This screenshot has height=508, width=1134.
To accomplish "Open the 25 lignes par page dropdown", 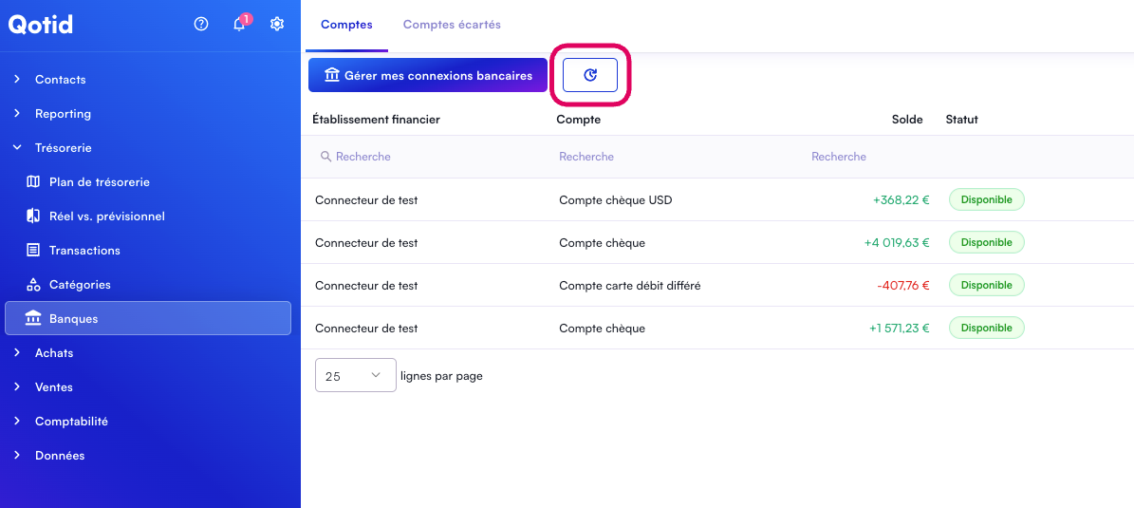I will coord(355,375).
